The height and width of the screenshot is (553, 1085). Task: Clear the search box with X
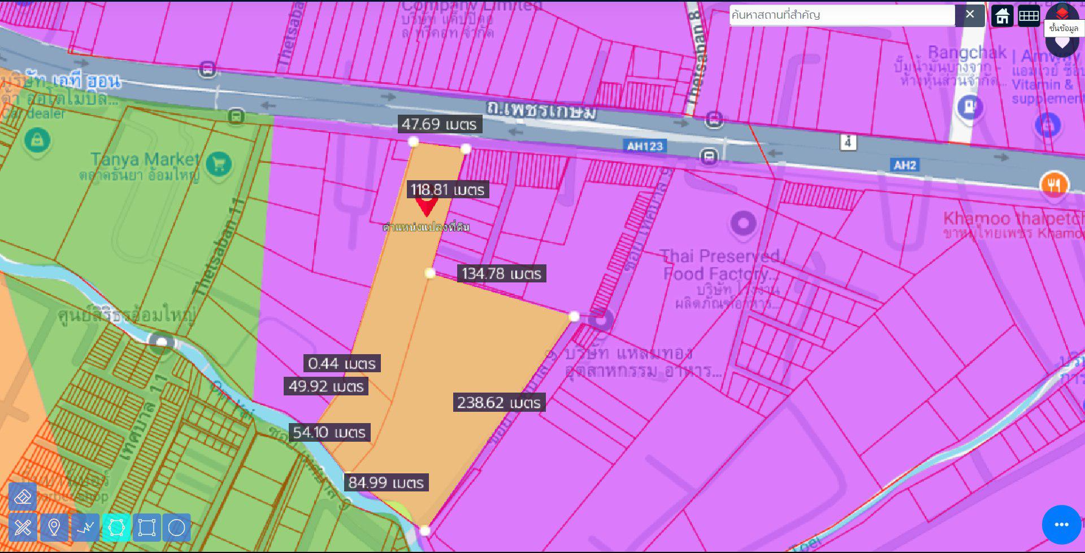click(970, 15)
